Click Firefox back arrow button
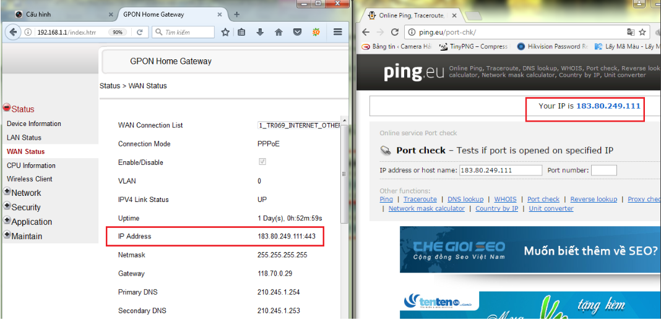This screenshot has width=661, height=320. [x=14, y=32]
